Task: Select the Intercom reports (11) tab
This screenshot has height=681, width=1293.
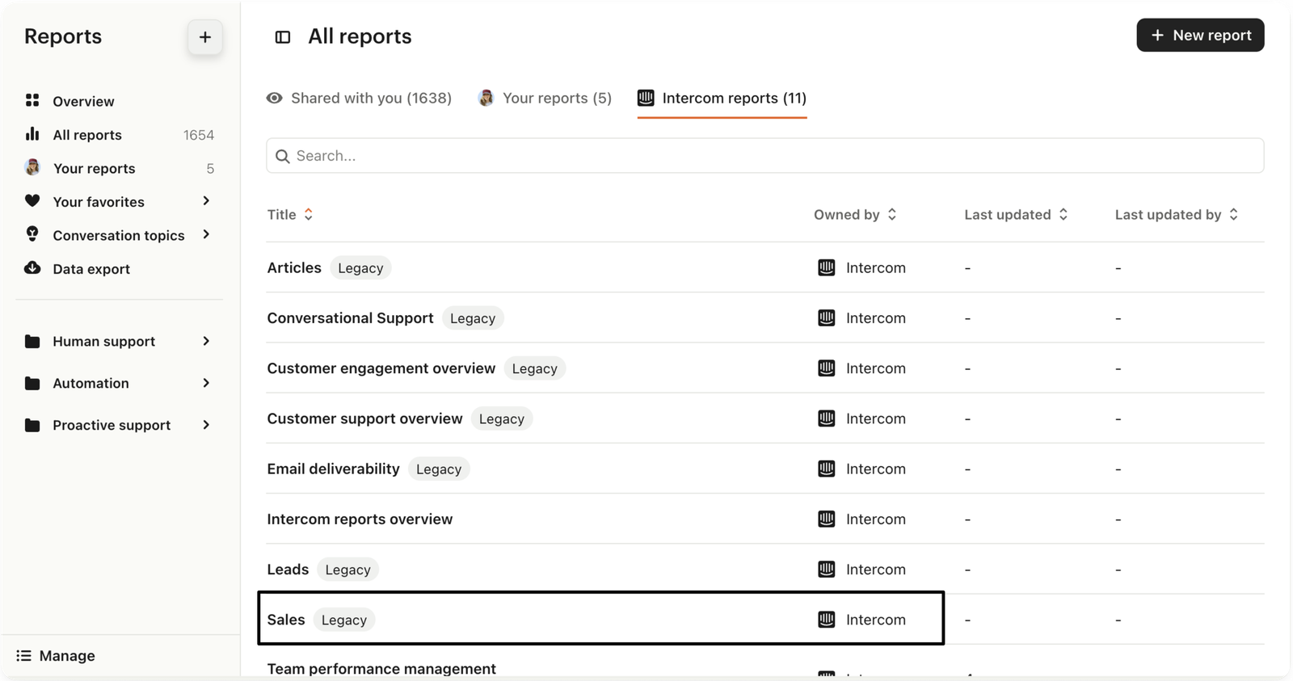Action: 722,98
